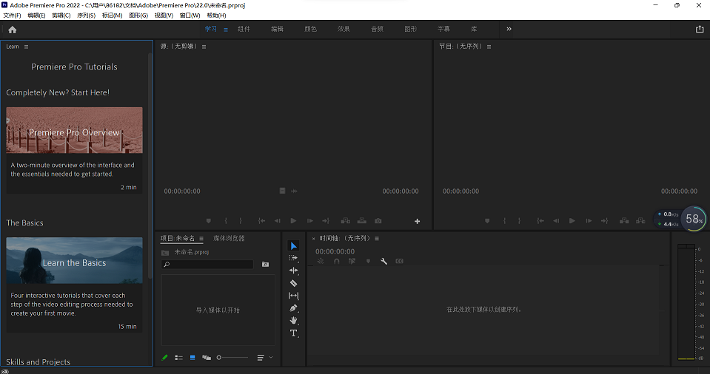Open the project panel sort icons menu
Screen dimensions: 710x374
pyautogui.click(x=261, y=357)
